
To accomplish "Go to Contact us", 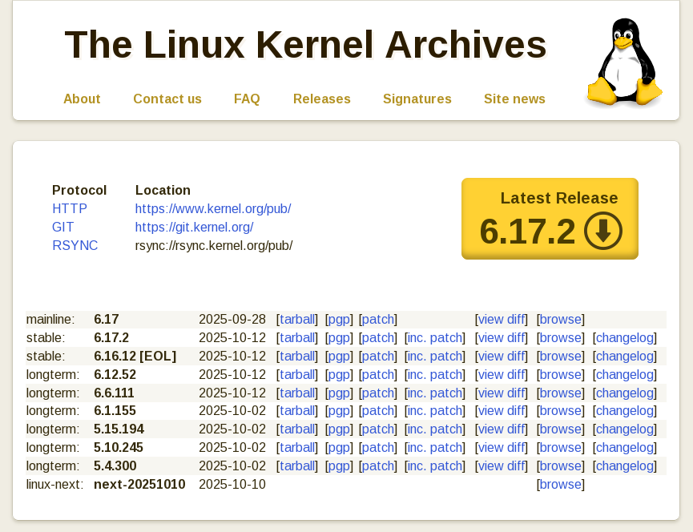I will click(167, 99).
